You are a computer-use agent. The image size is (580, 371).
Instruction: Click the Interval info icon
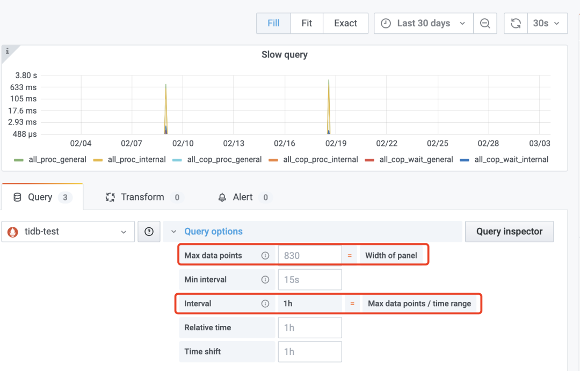[x=265, y=303]
